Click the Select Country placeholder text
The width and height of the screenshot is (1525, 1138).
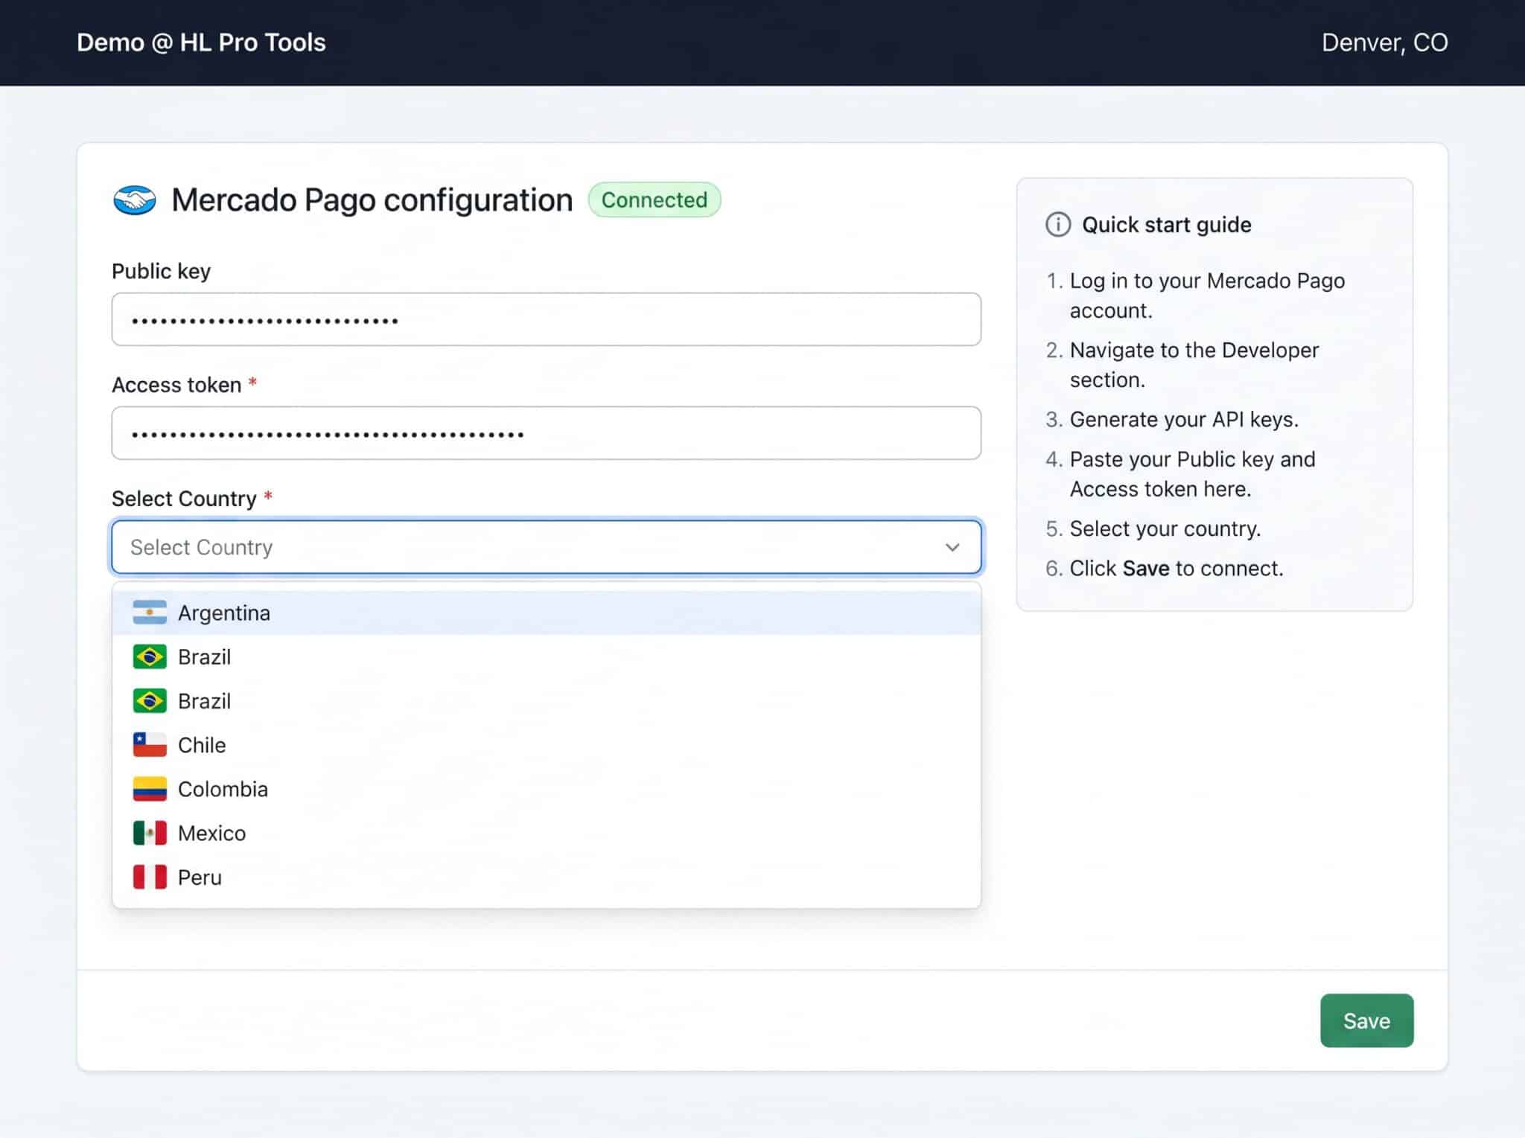[201, 547]
